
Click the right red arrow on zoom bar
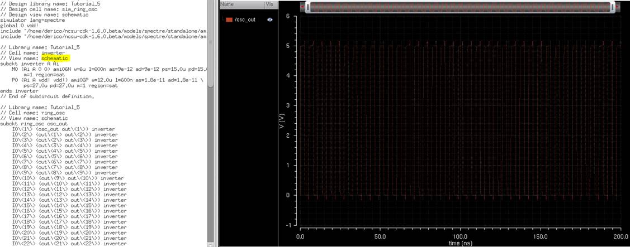click(618, 7)
